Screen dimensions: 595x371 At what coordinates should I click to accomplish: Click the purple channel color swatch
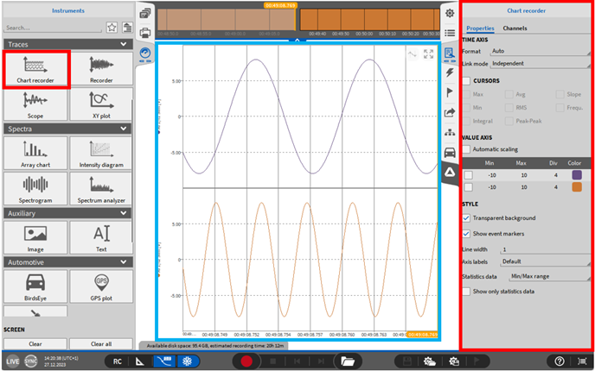(x=577, y=174)
